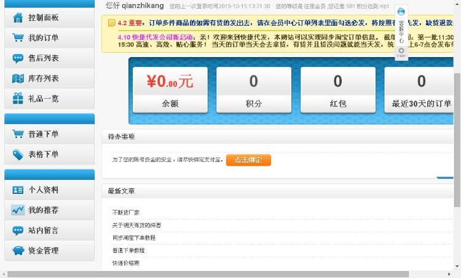The height and width of the screenshot is (278, 461).
Task: Click the vertical scrollbar thumb
Action: (x=457, y=139)
